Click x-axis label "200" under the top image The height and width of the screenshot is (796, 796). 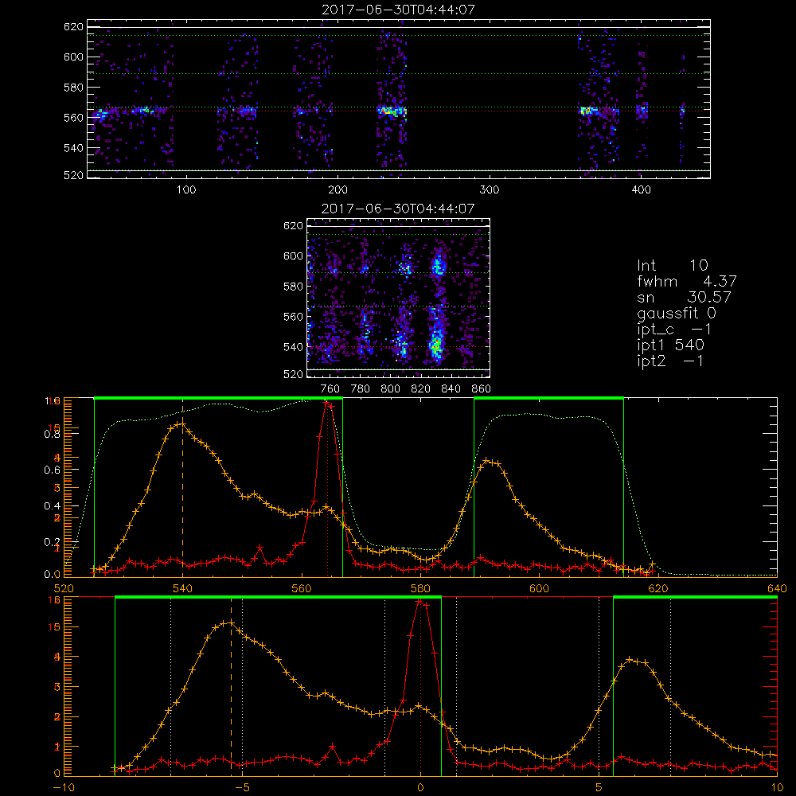(x=338, y=190)
